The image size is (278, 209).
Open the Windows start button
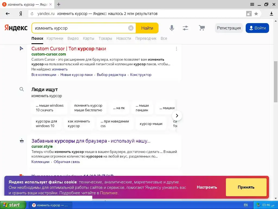[x=13, y=205]
